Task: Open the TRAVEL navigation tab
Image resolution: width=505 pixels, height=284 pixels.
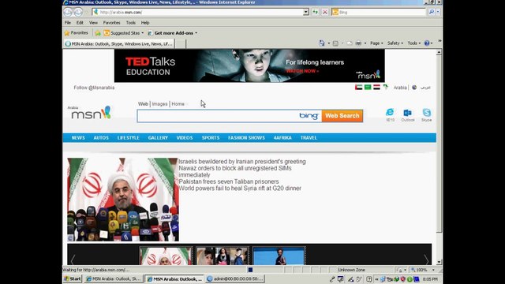Action: point(309,138)
